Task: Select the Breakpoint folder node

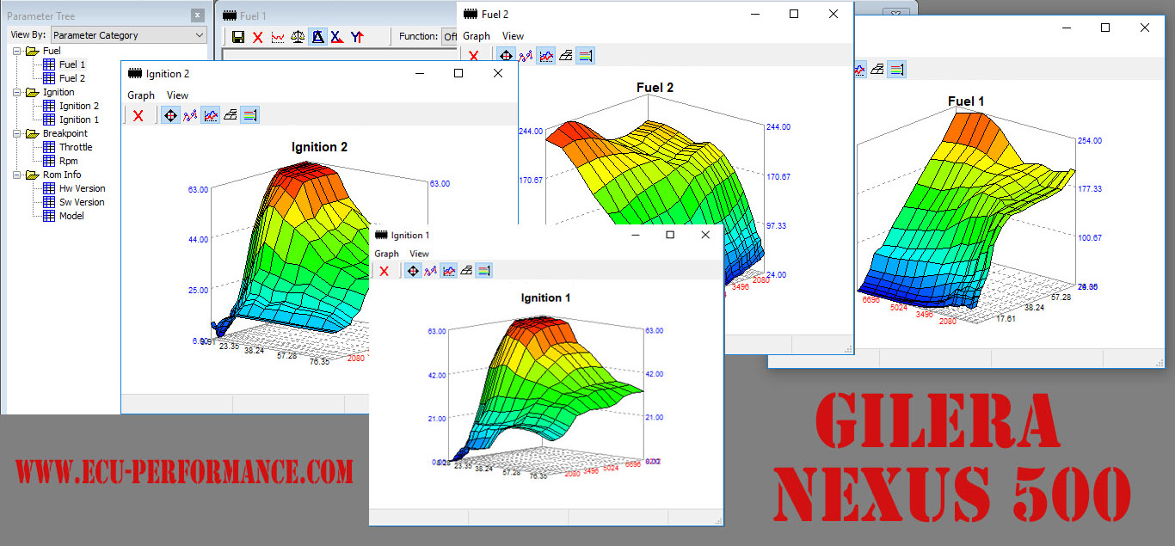Action: (x=65, y=133)
